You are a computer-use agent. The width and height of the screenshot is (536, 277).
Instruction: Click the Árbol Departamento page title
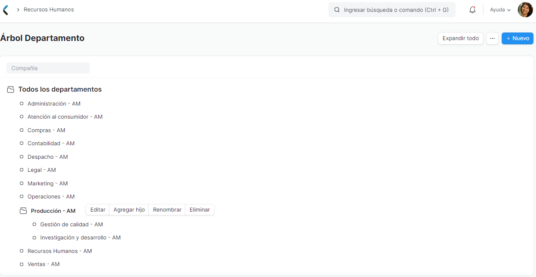coord(42,38)
